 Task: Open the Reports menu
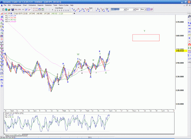click(40, 5)
